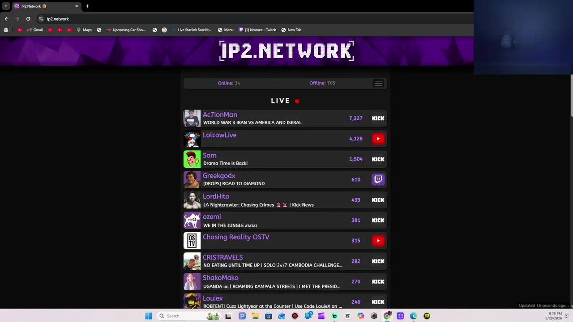Open ozemi's stream link

pos(212,217)
